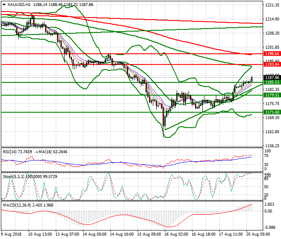This screenshot has width=281, height=239.
Task: Click the 16 Aug 18:00 time label
Action: tap(204, 234)
